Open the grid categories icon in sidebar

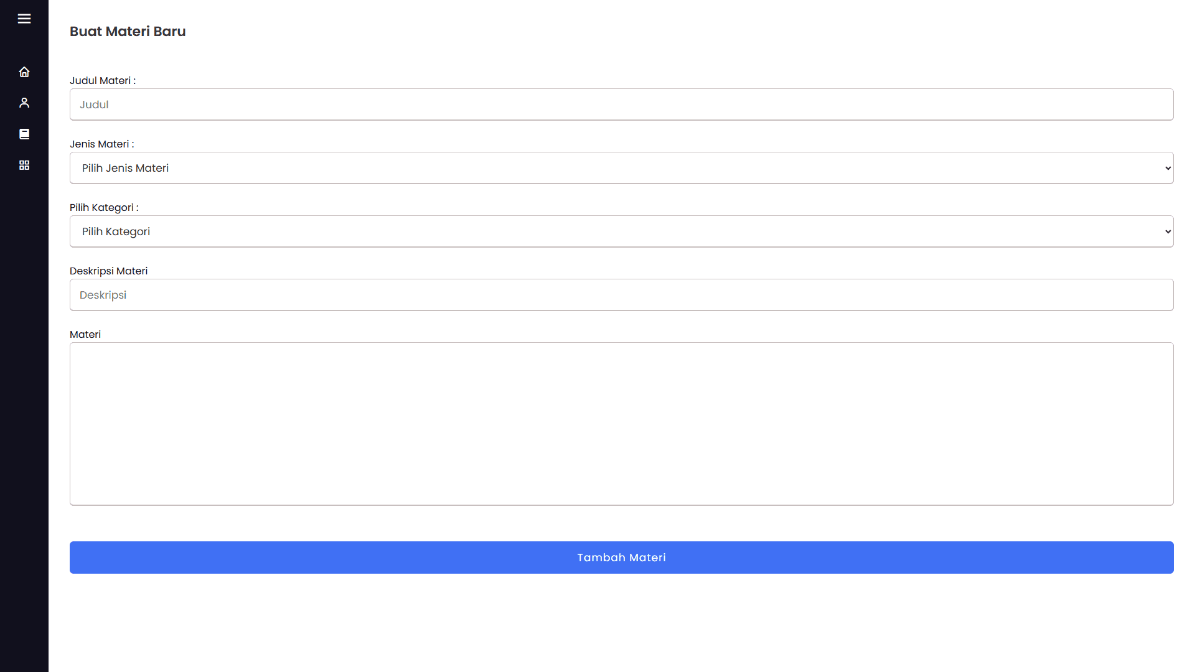(24, 165)
